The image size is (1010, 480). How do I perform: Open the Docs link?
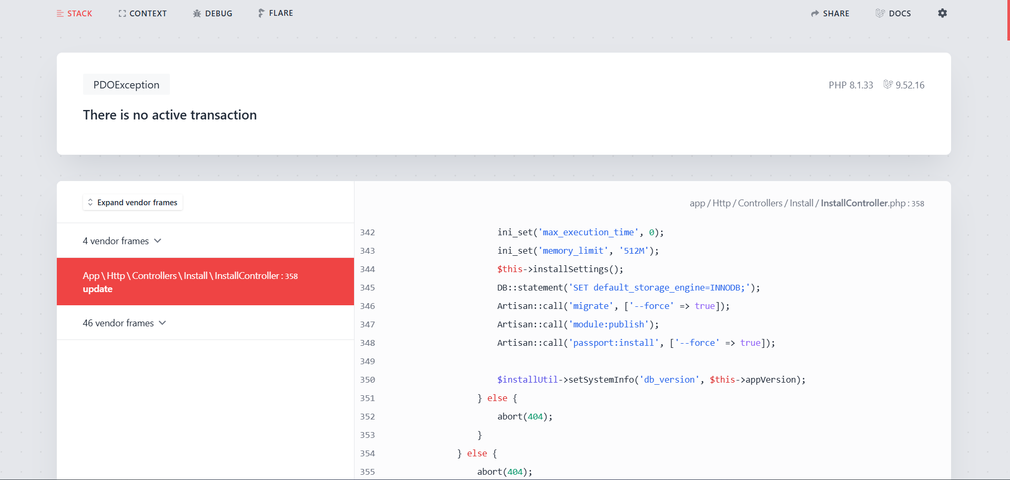point(893,13)
